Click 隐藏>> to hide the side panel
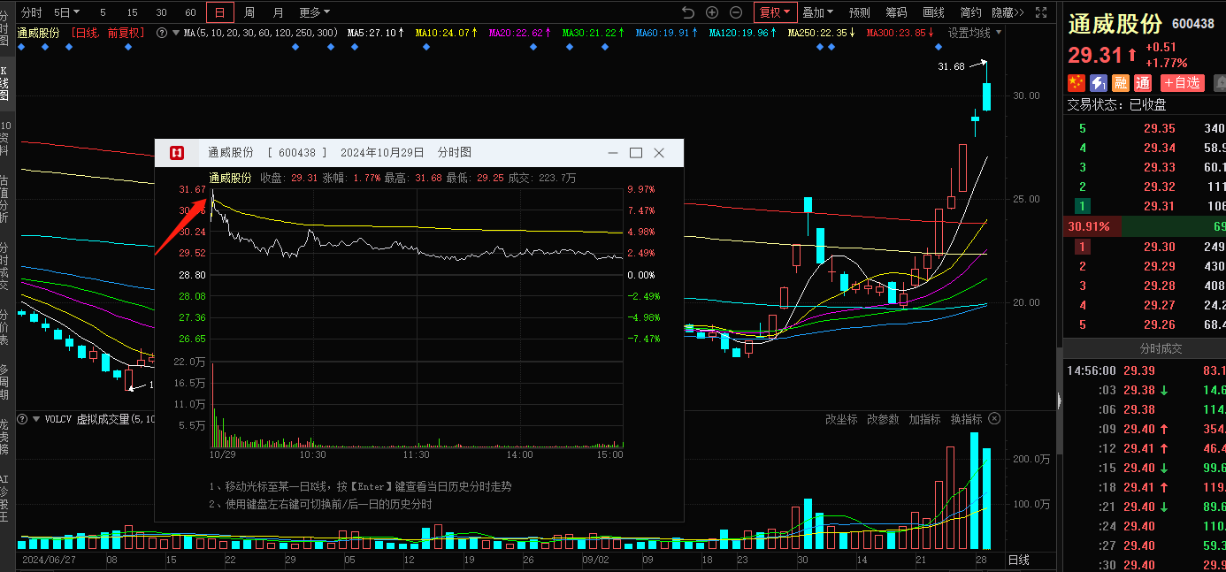The image size is (1226, 572). point(1008,12)
